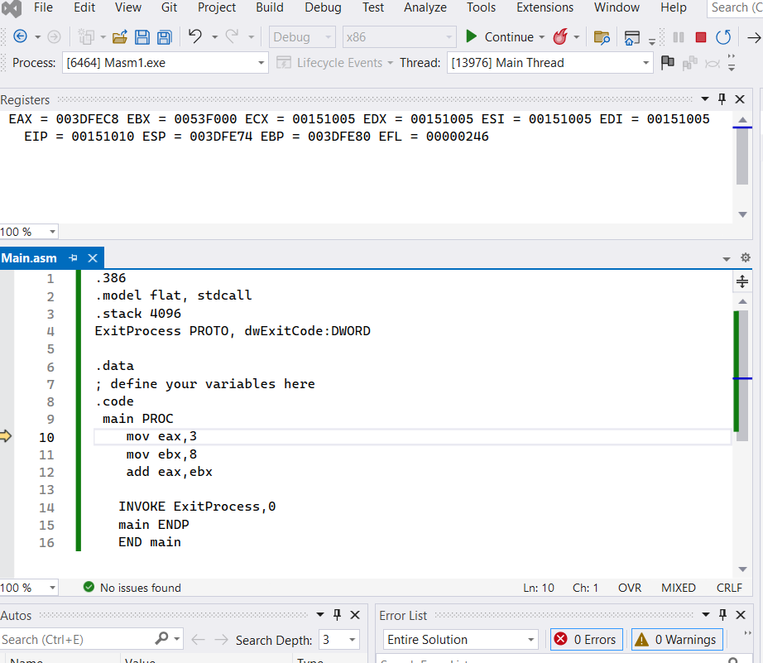Close the Autos panel
This screenshot has width=763, height=663.
click(x=355, y=615)
